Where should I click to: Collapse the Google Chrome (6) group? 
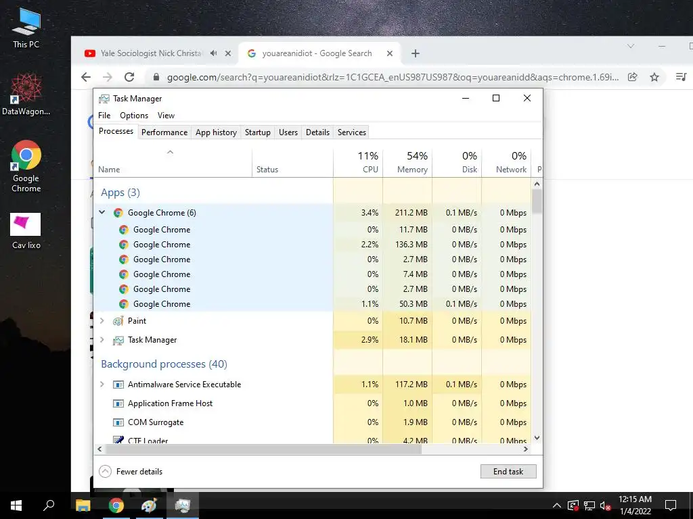tap(102, 212)
